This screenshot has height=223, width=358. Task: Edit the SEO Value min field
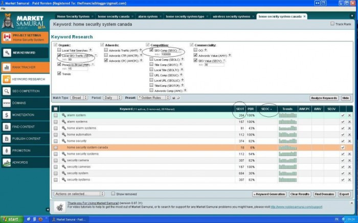tap(214, 65)
